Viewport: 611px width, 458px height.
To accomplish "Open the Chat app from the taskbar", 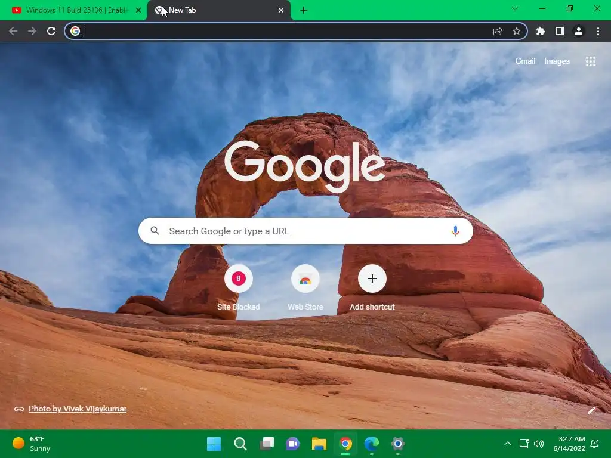I will click(292, 444).
